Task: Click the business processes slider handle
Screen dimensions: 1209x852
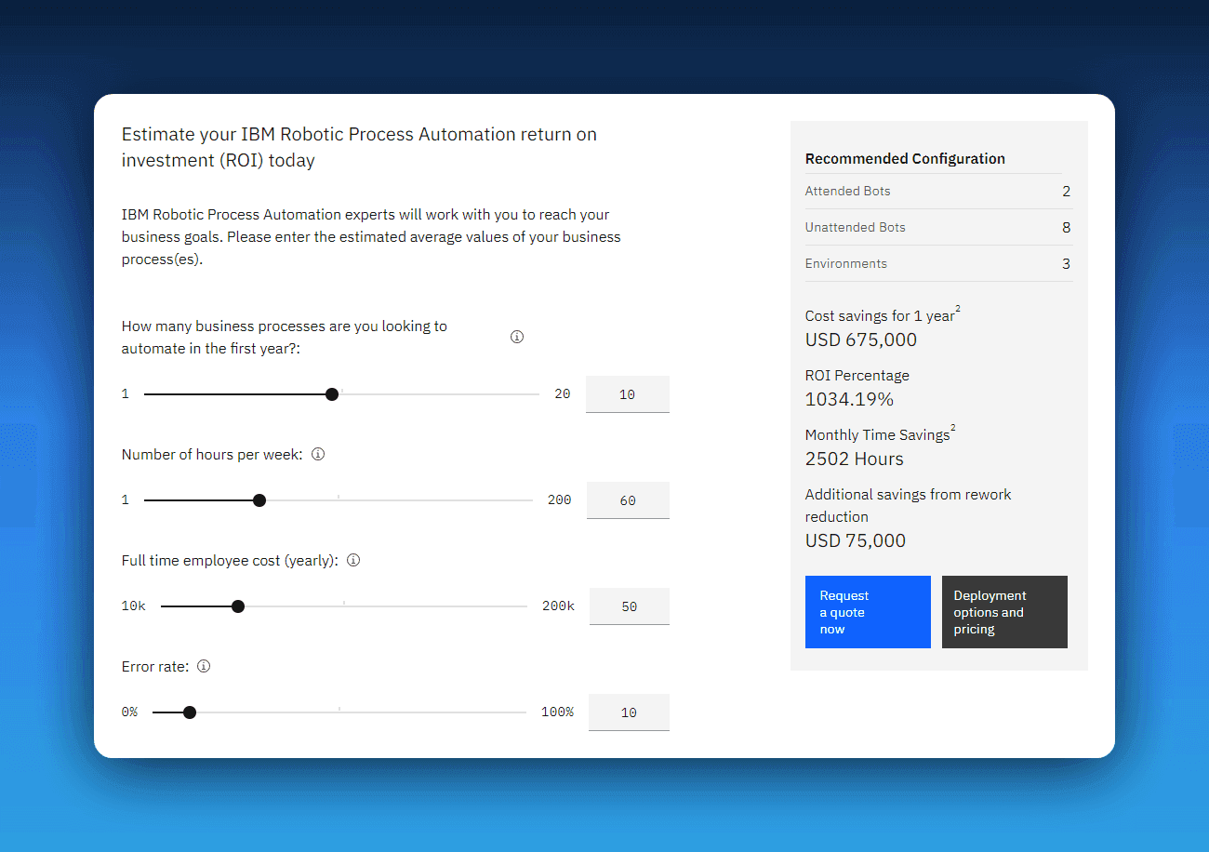Action: coord(332,394)
